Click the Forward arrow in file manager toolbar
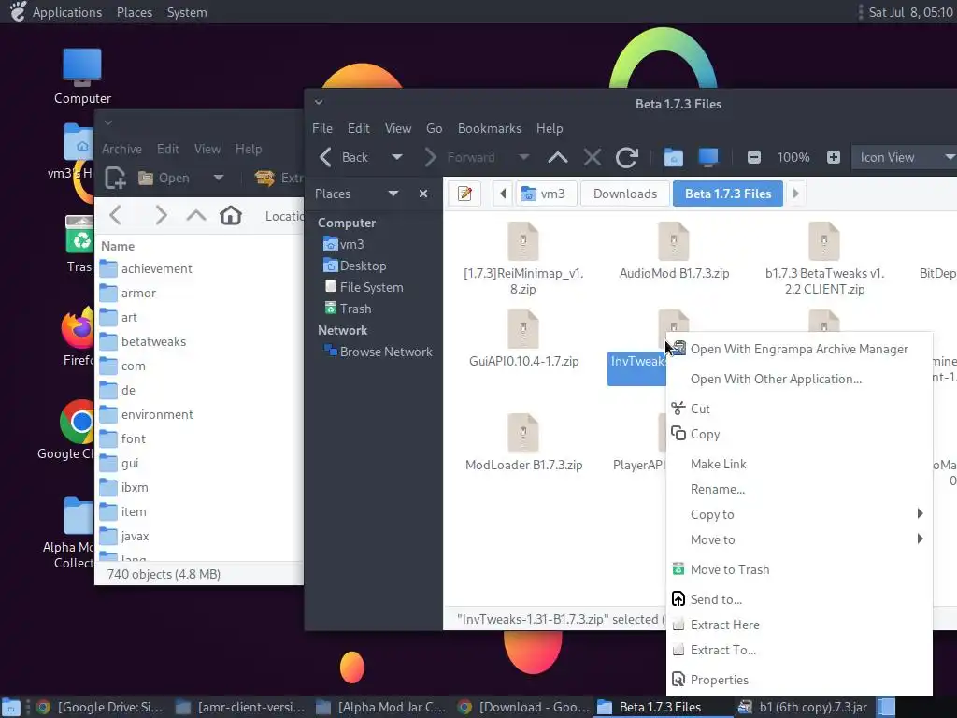Image resolution: width=957 pixels, height=718 pixels. (430, 157)
